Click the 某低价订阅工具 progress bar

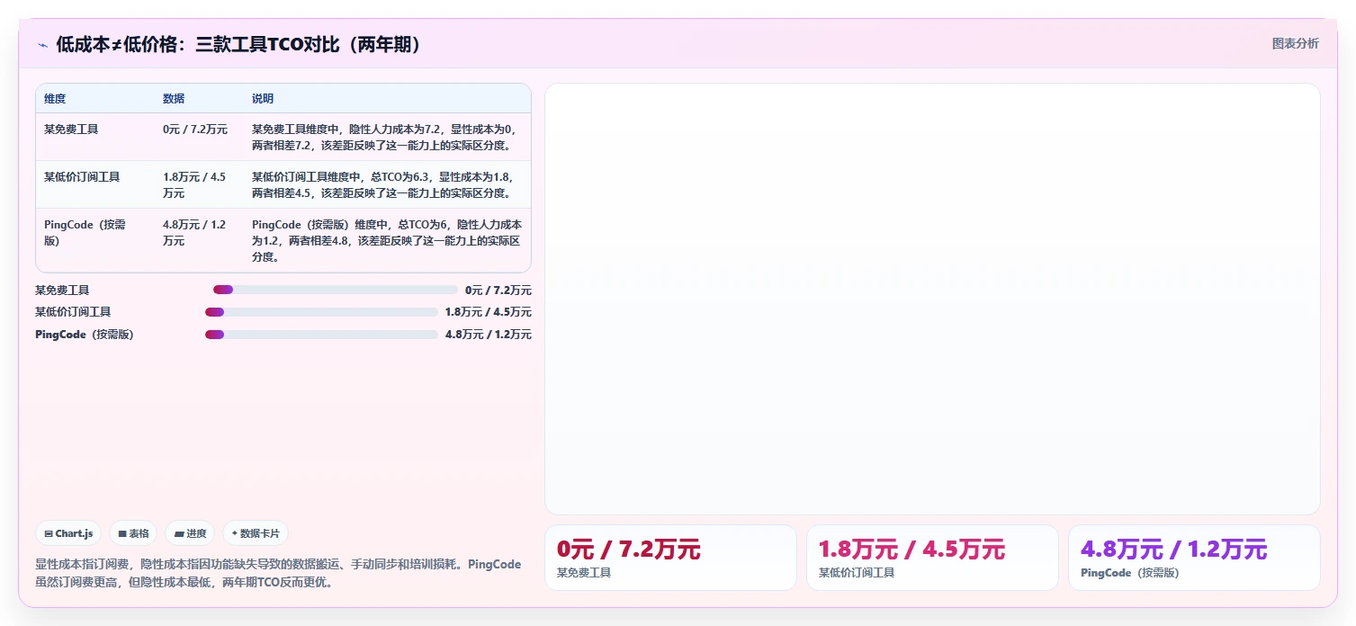click(x=321, y=312)
